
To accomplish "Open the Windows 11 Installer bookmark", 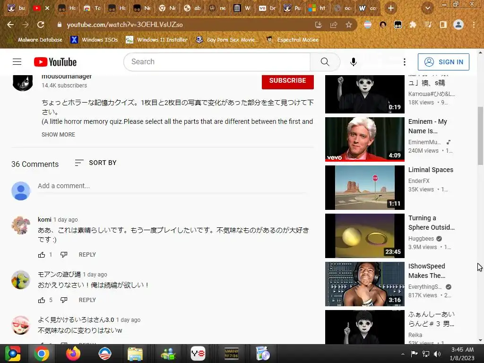I will (x=156, y=40).
